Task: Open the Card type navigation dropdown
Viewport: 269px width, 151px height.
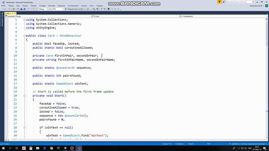Action: click(x=136, y=16)
